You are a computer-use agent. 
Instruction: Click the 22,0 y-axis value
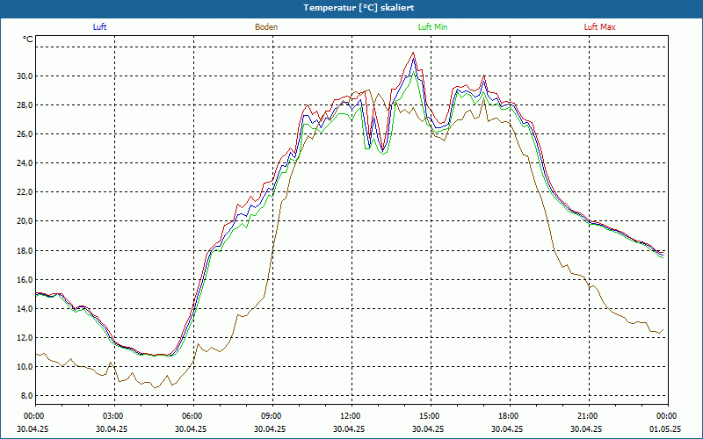click(x=25, y=192)
